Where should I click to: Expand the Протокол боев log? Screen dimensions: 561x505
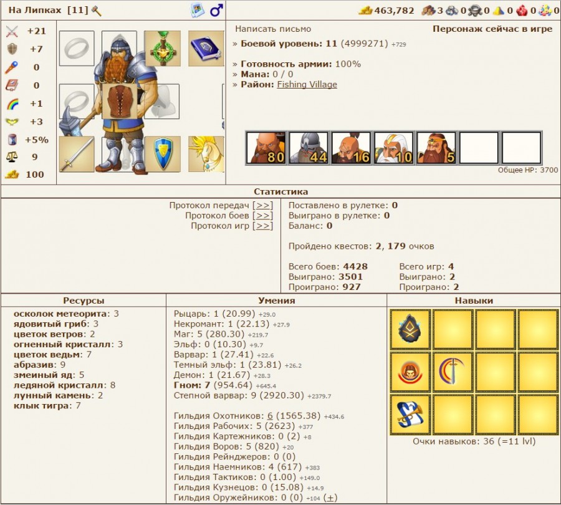click(x=264, y=216)
